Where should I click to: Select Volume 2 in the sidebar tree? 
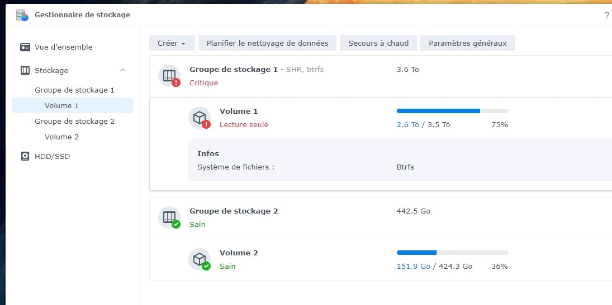coord(61,137)
